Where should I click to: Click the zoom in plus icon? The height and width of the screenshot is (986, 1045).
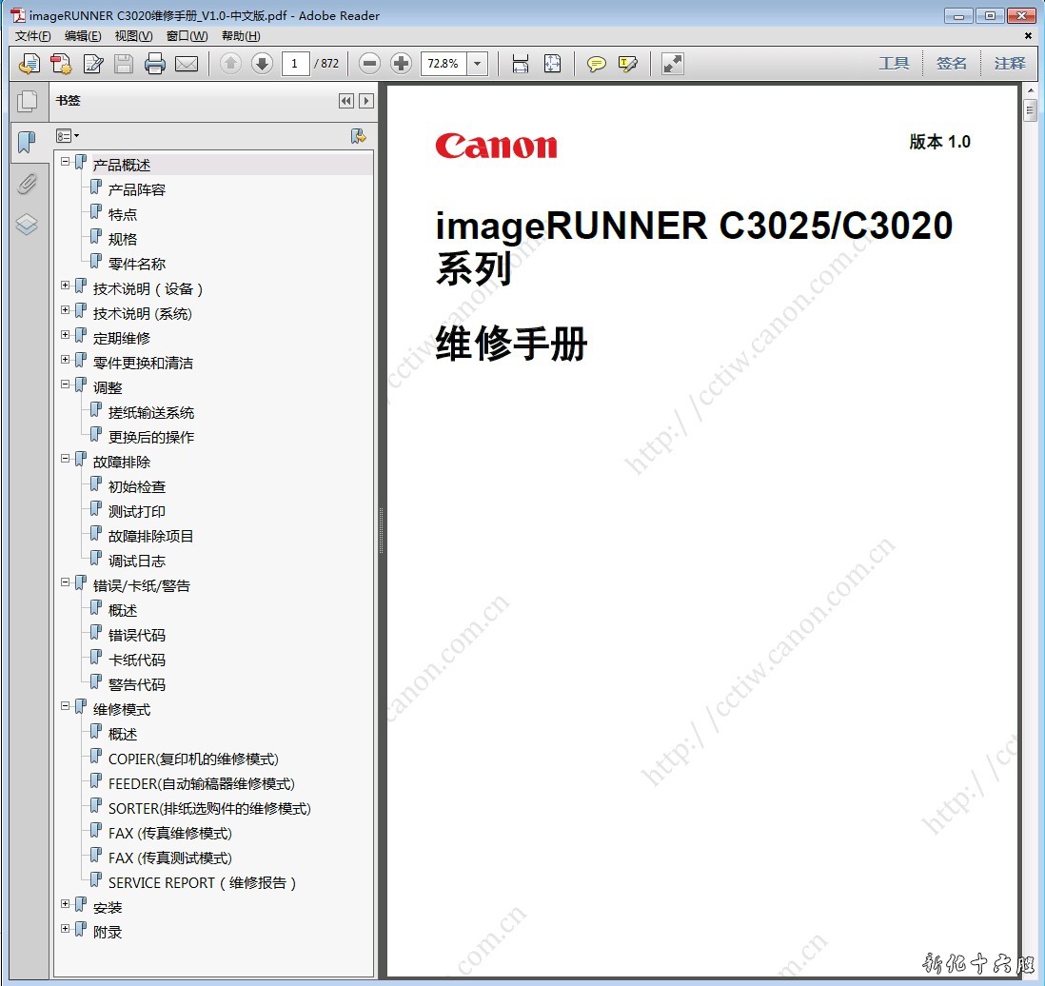pos(401,64)
